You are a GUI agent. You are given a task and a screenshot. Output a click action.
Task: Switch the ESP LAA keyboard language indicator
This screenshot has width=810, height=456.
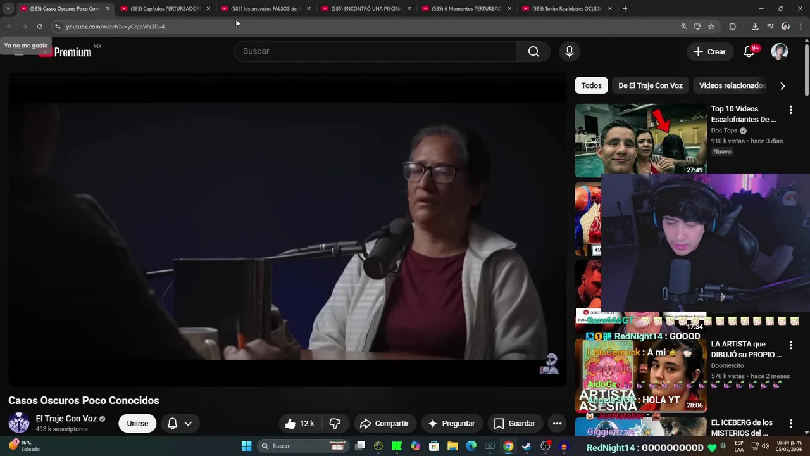[x=739, y=446]
